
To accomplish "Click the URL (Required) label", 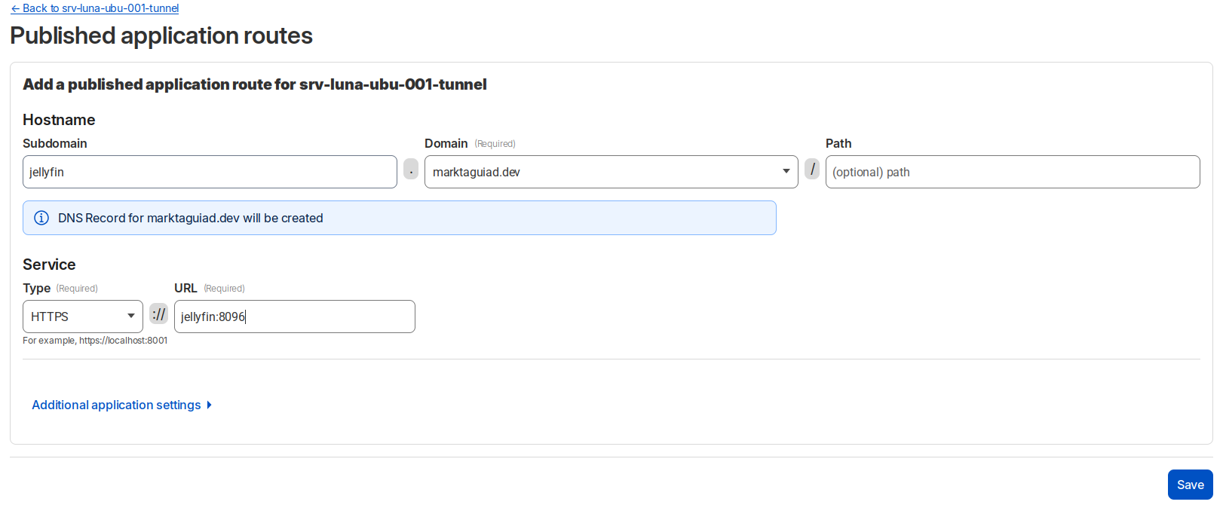I will 209,288.
